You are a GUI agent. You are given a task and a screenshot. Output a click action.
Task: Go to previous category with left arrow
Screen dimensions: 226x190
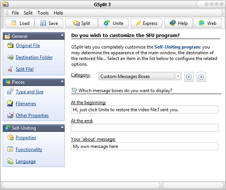(189, 77)
